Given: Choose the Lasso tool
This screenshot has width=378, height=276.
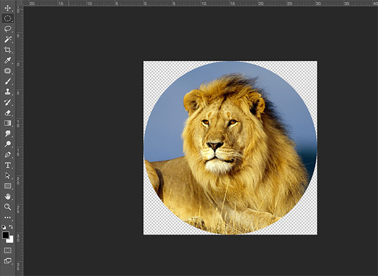Looking at the screenshot, I should [8, 29].
